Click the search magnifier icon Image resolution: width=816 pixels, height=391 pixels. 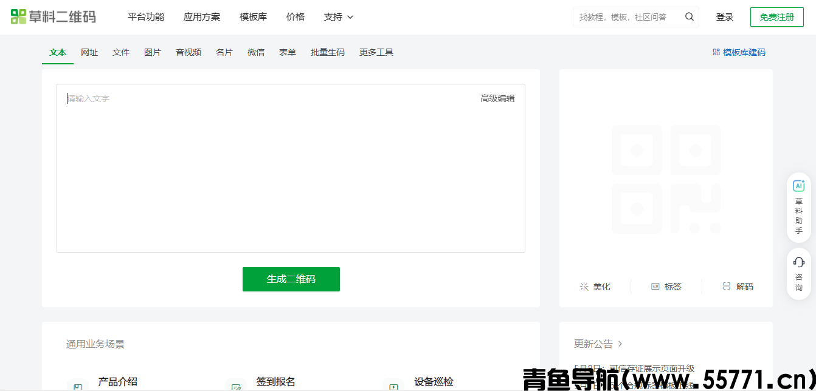tap(689, 17)
